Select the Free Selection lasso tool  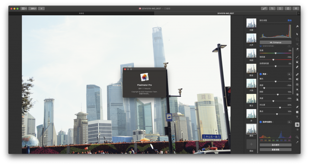297,44
